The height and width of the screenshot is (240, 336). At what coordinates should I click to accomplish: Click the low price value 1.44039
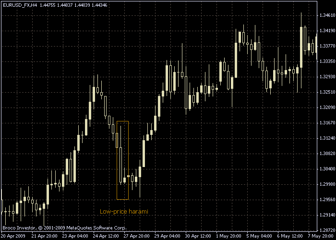point(82,5)
